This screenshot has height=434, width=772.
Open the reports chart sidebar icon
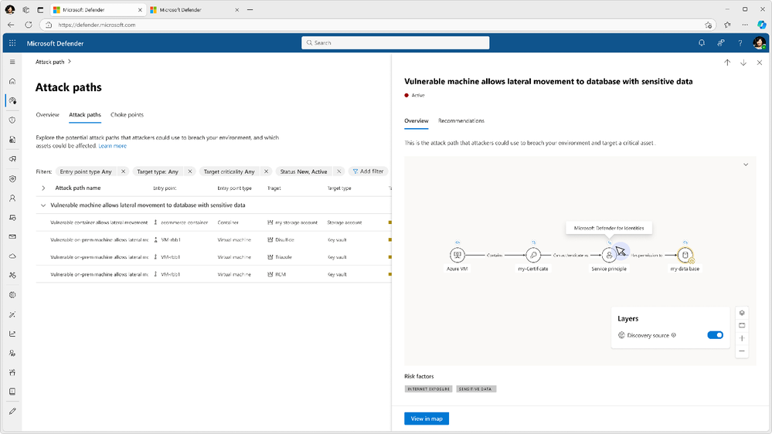(12, 334)
